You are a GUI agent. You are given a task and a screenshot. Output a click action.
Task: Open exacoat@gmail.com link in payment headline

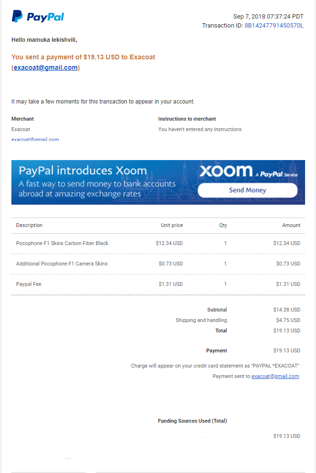[45, 67]
